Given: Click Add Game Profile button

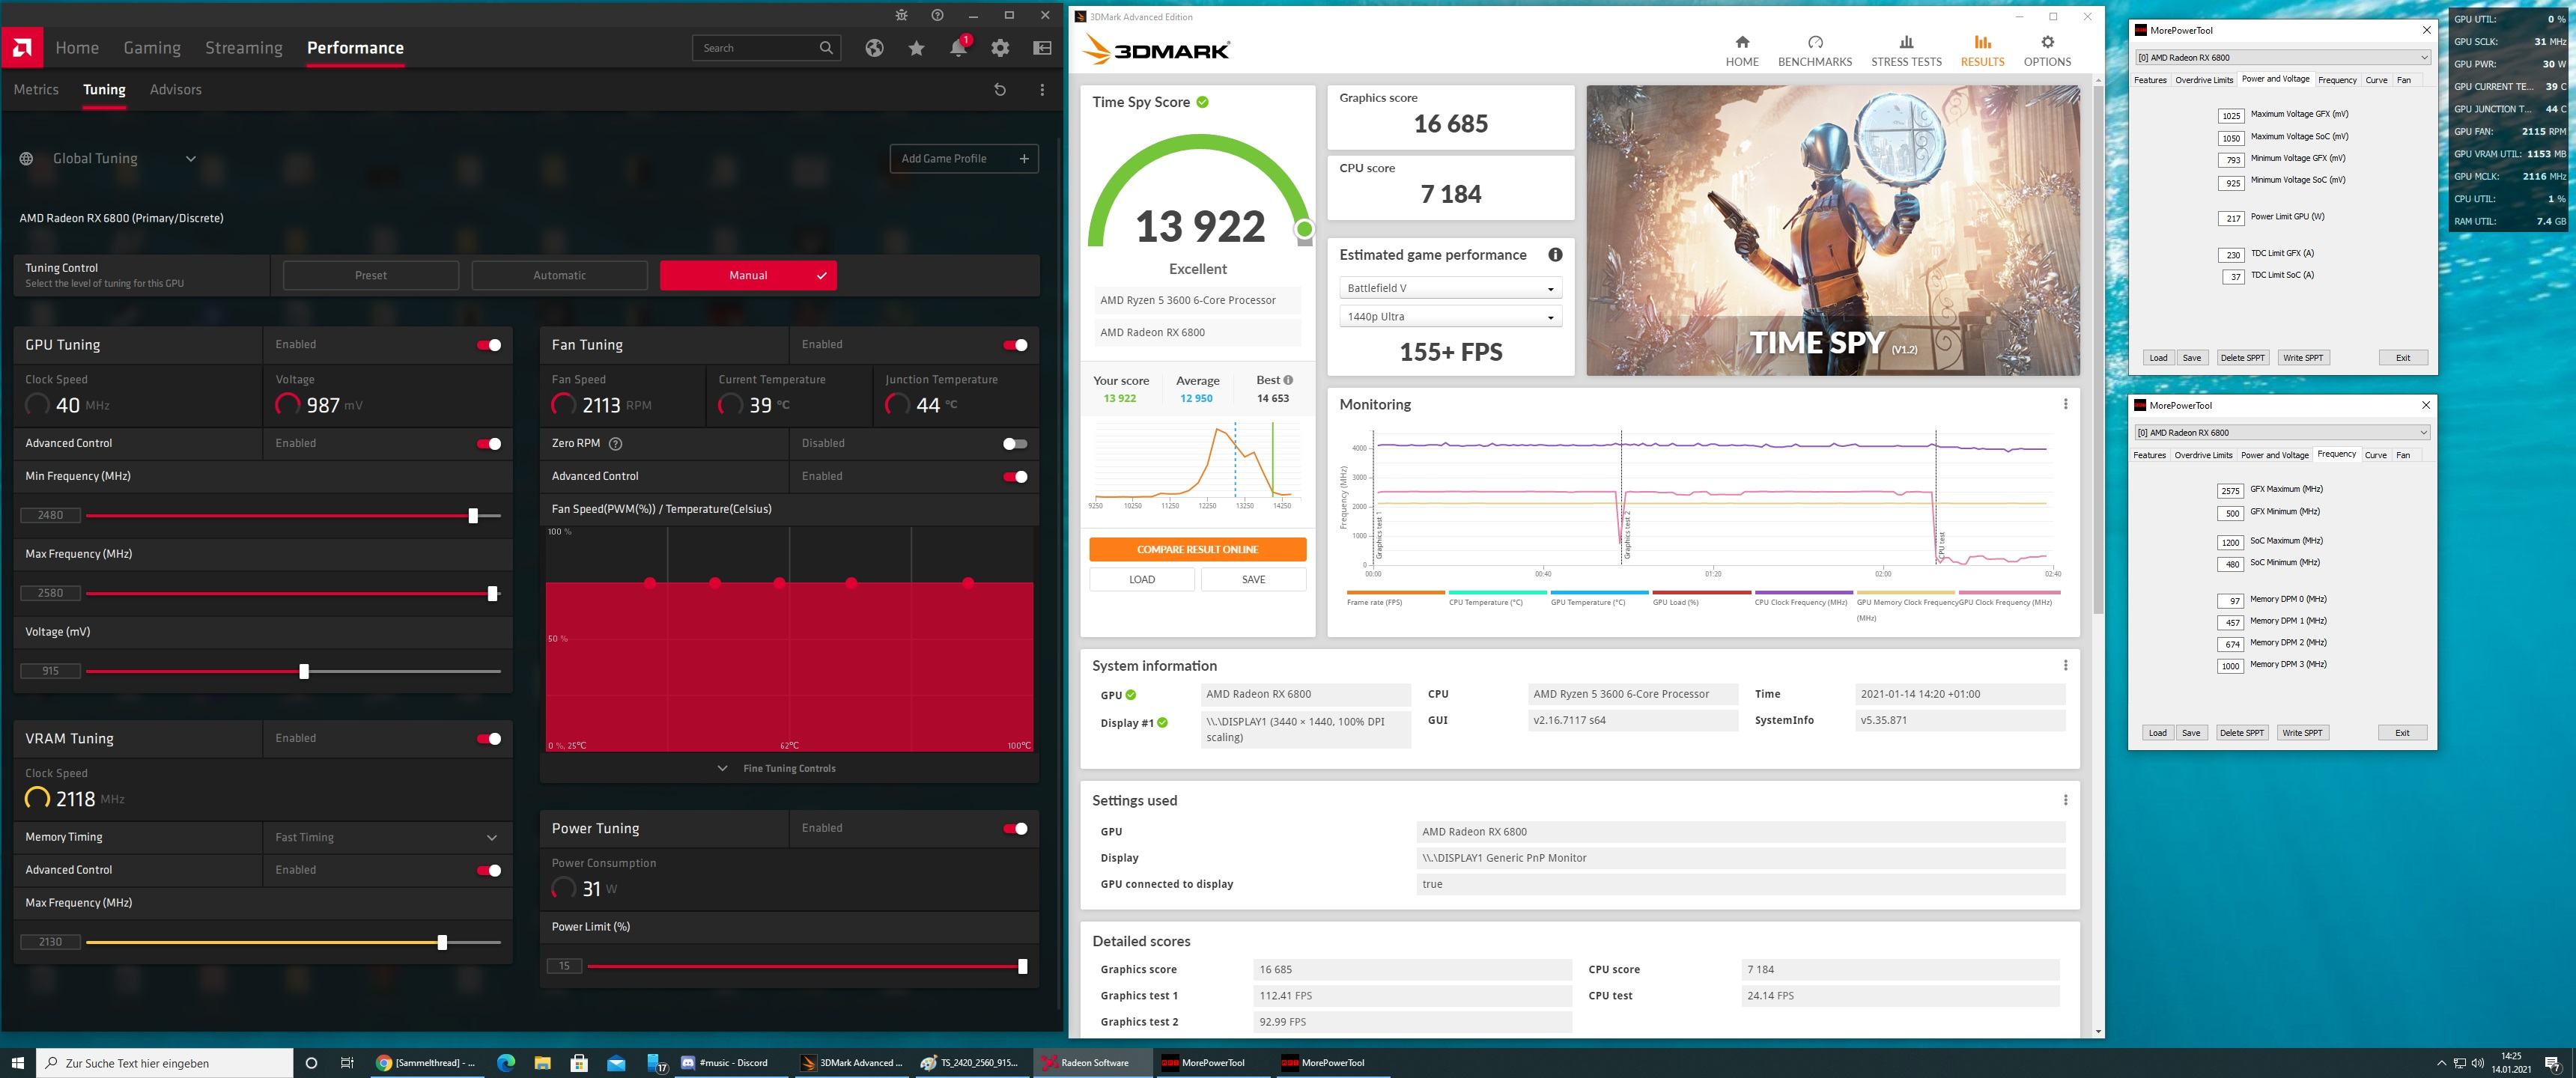Looking at the screenshot, I should (x=964, y=158).
